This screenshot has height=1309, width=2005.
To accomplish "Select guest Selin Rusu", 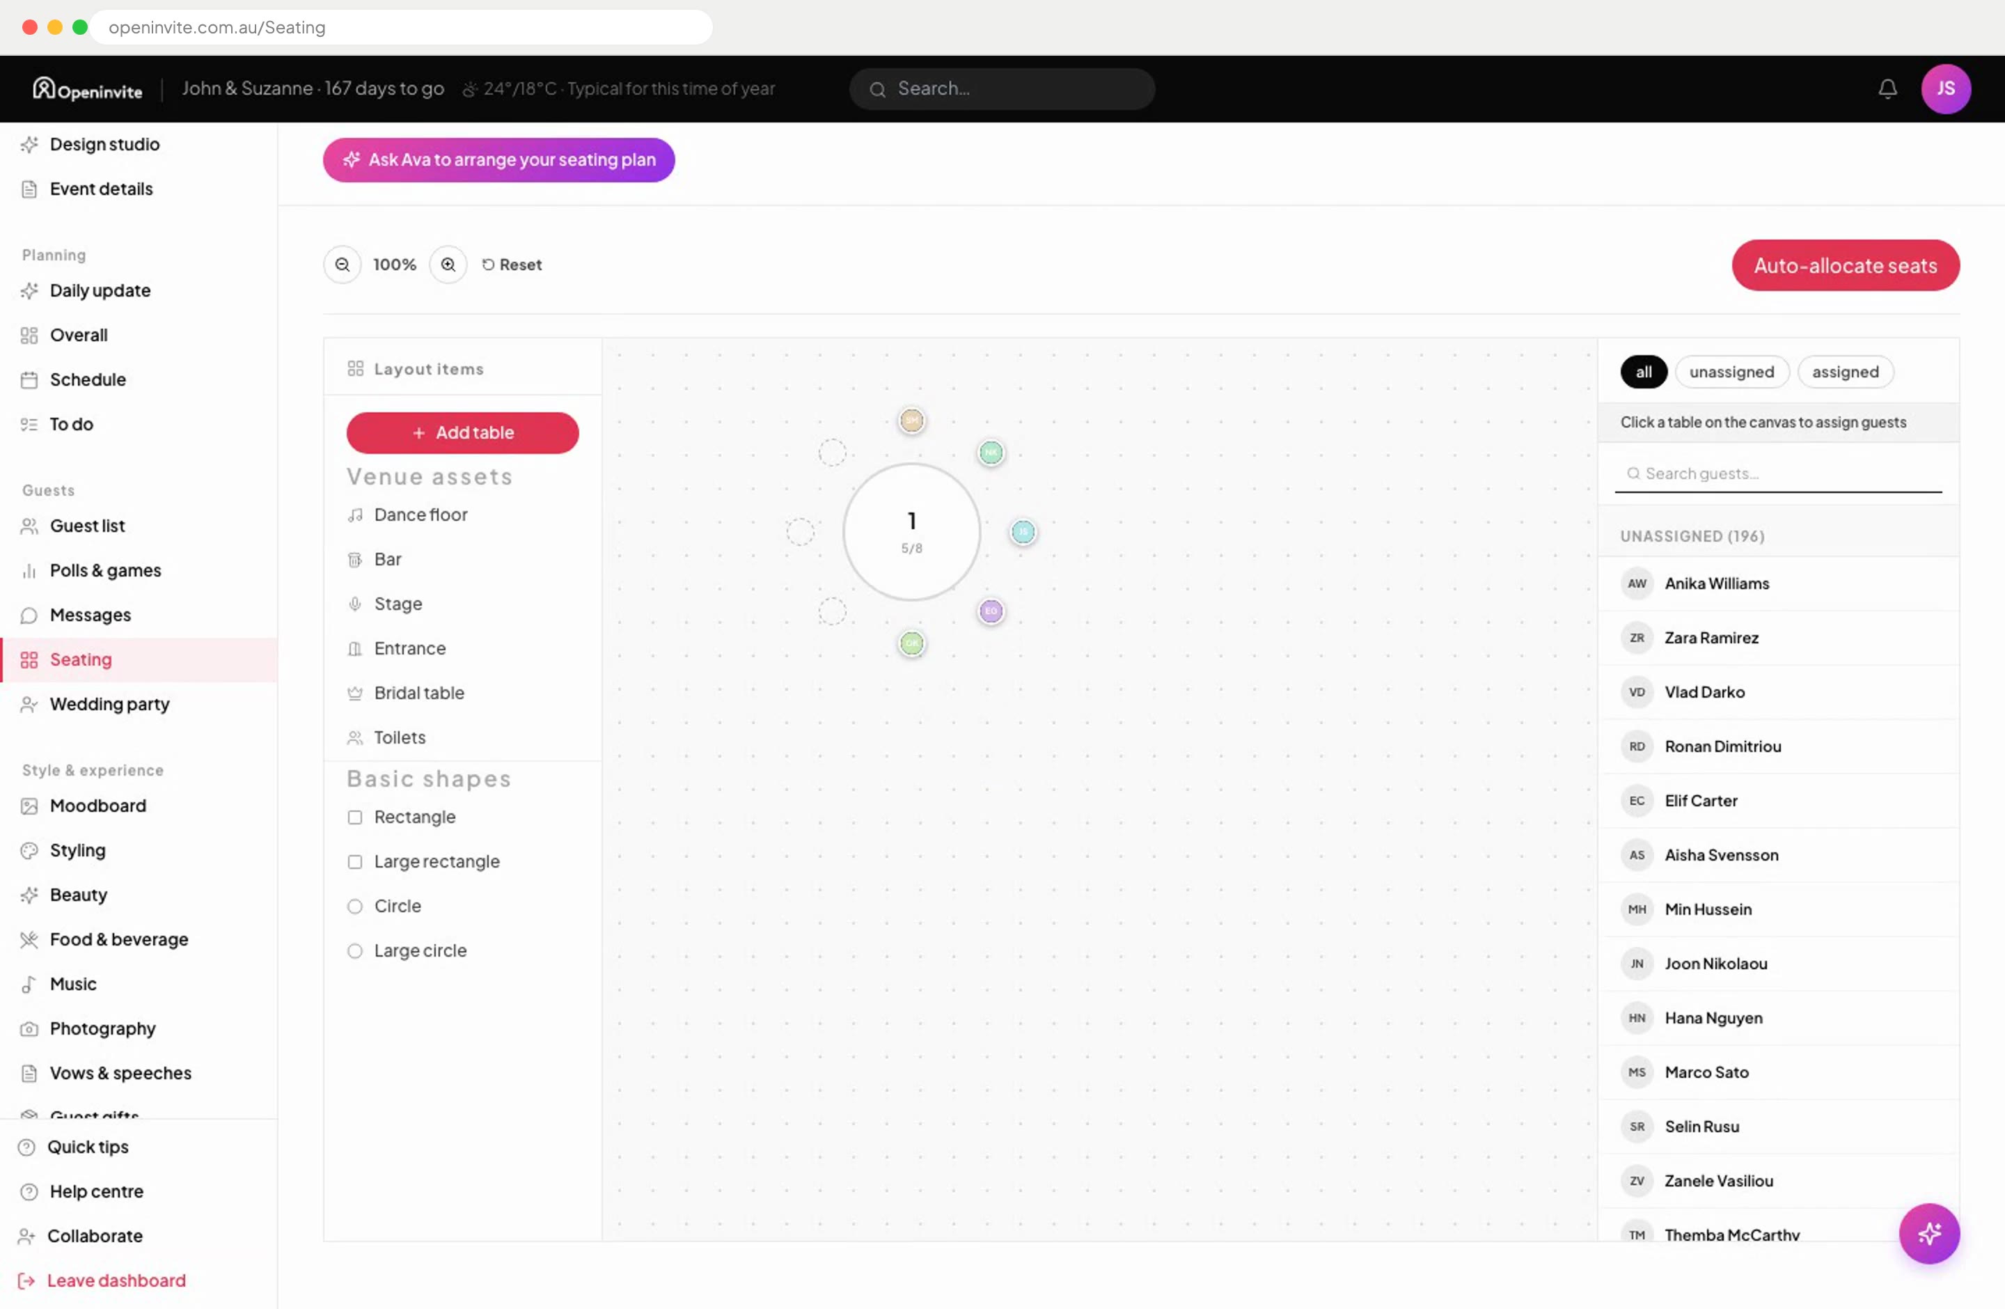I will coord(1777,1127).
